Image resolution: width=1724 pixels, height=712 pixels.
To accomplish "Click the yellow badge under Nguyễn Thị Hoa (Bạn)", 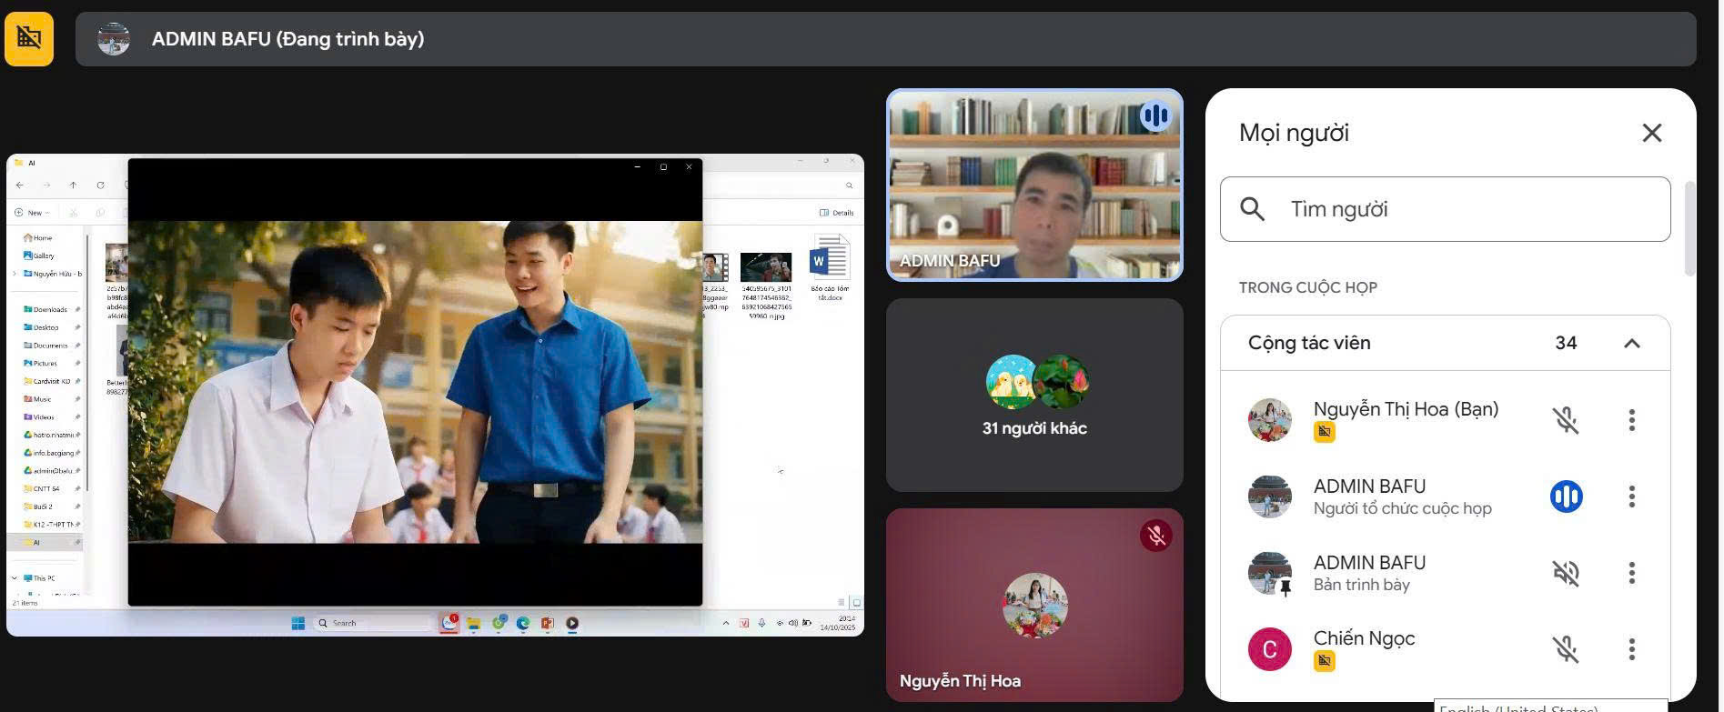I will (1324, 433).
